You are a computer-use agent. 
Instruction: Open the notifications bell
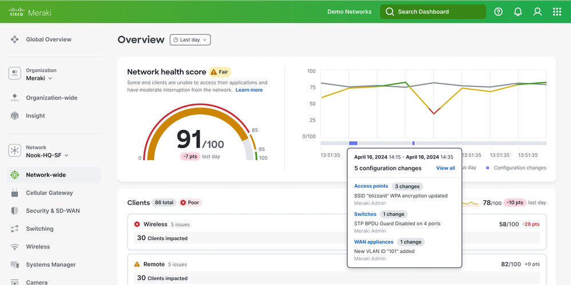(518, 11)
